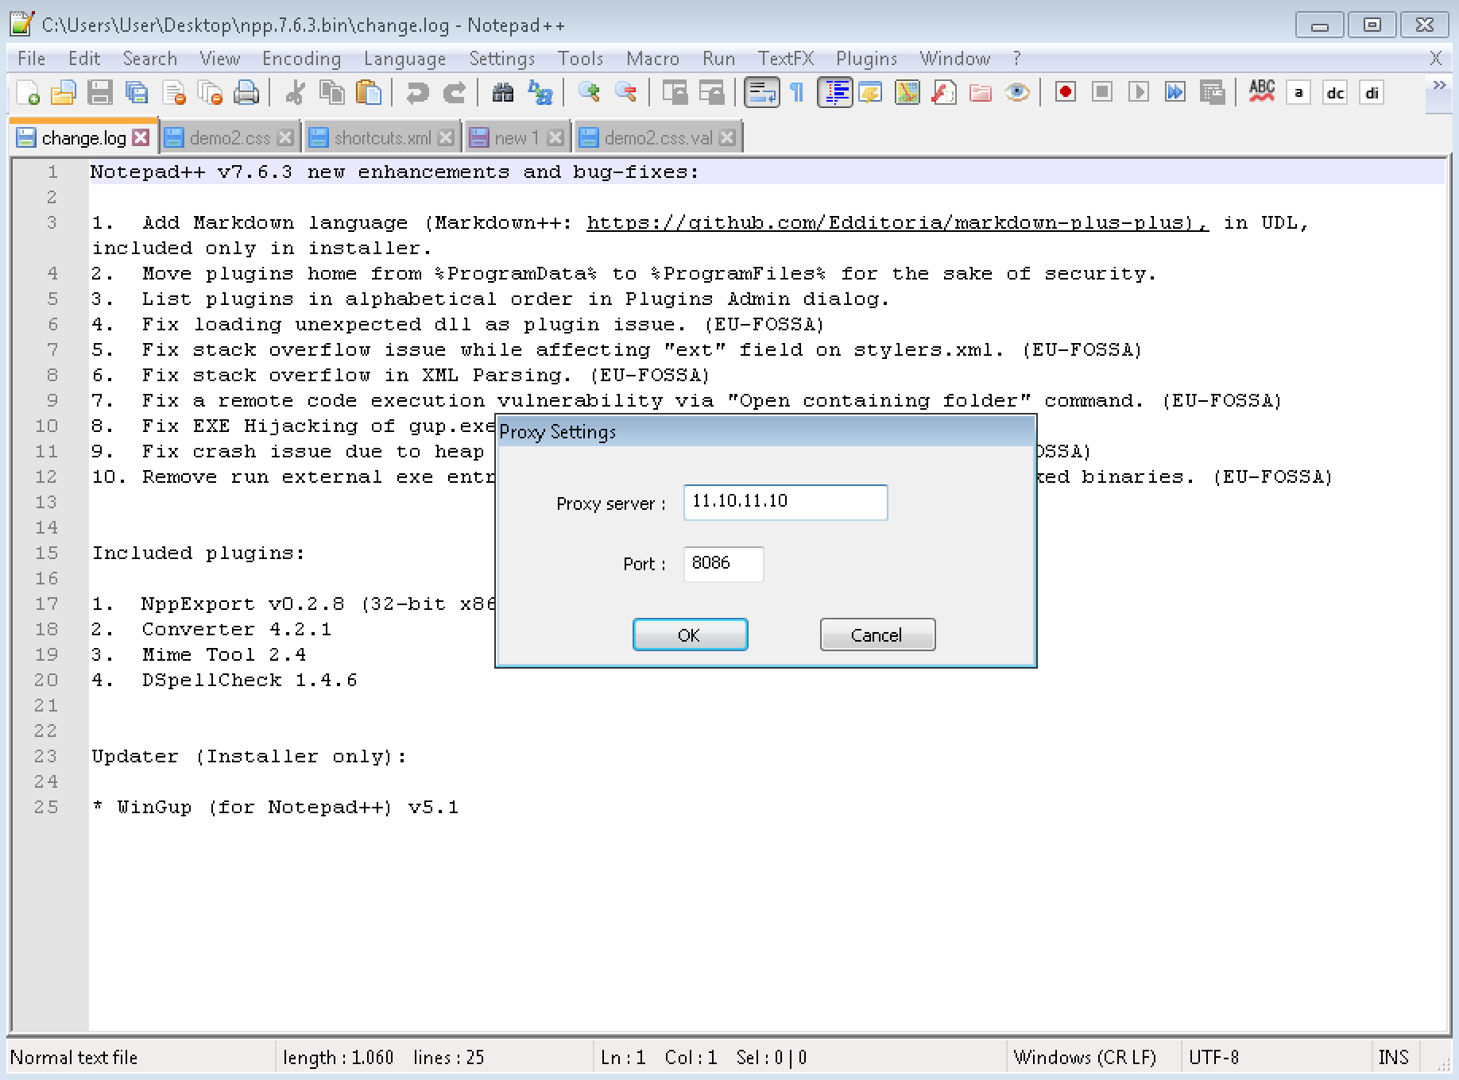Image resolution: width=1459 pixels, height=1080 pixels.
Task: Create a new file with the New icon
Action: point(27,93)
